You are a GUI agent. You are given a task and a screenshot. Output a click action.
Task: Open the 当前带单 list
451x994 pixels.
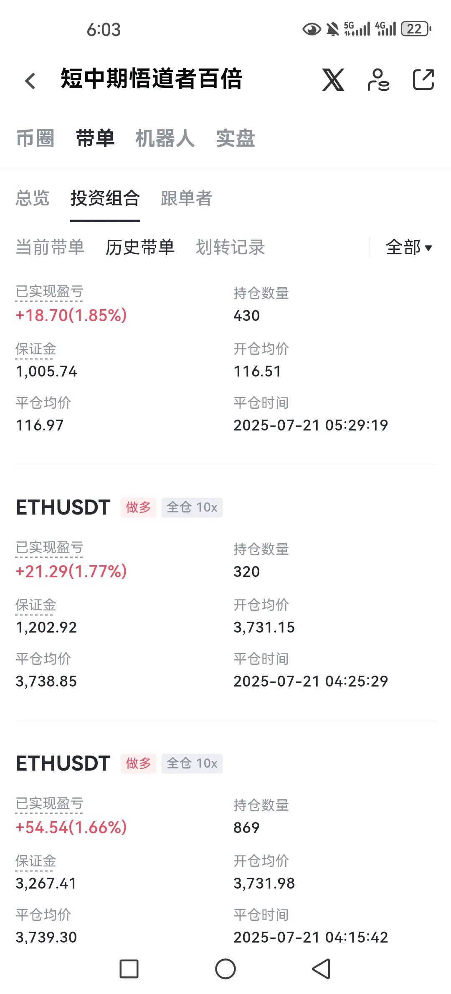coord(50,247)
